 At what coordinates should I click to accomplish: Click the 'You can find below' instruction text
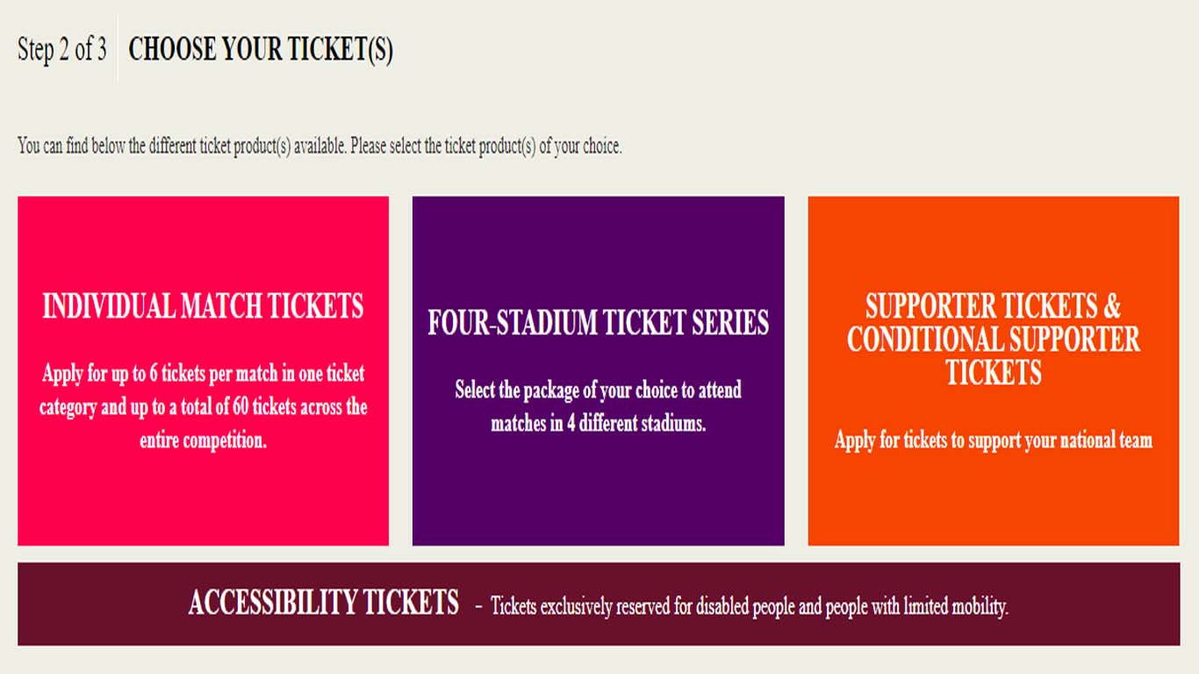[319, 147]
